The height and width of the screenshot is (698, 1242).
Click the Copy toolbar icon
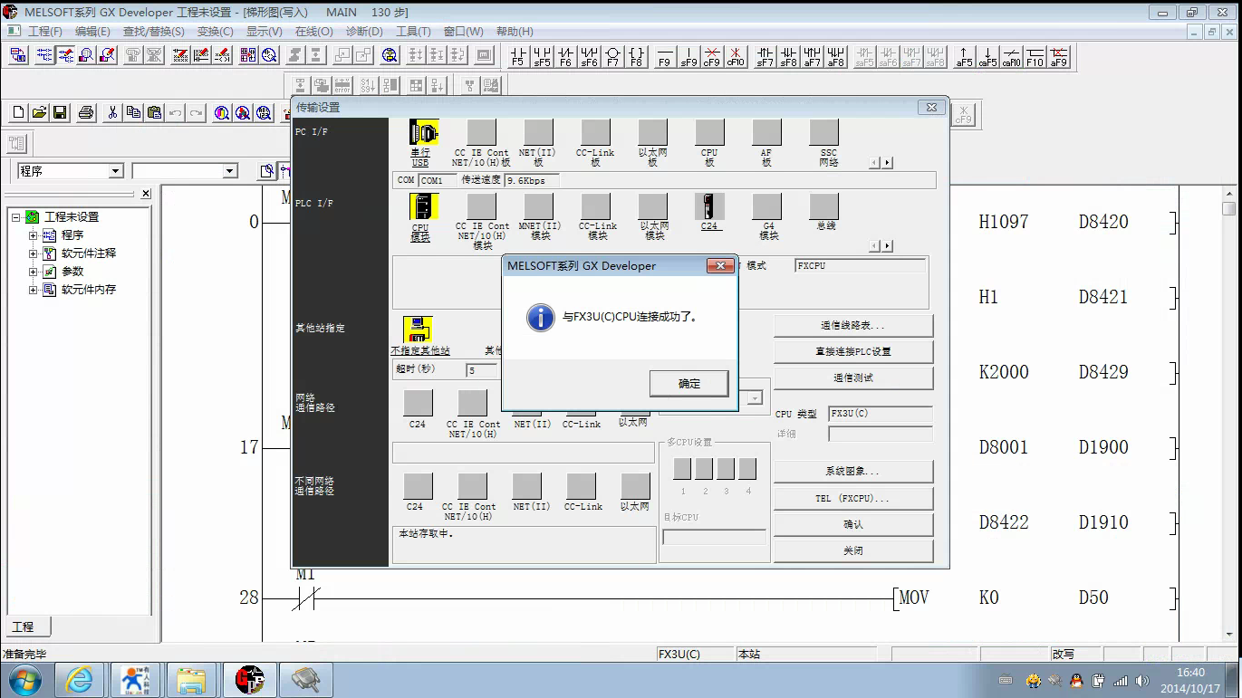coord(133,113)
